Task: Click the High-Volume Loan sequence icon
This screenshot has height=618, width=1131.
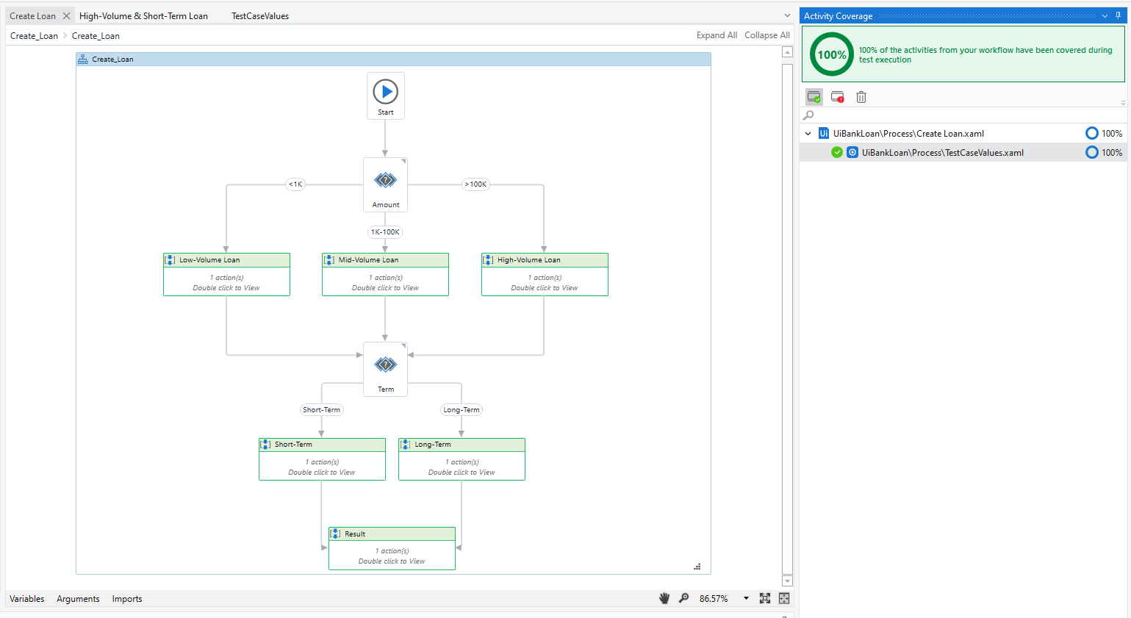Action: pos(488,260)
